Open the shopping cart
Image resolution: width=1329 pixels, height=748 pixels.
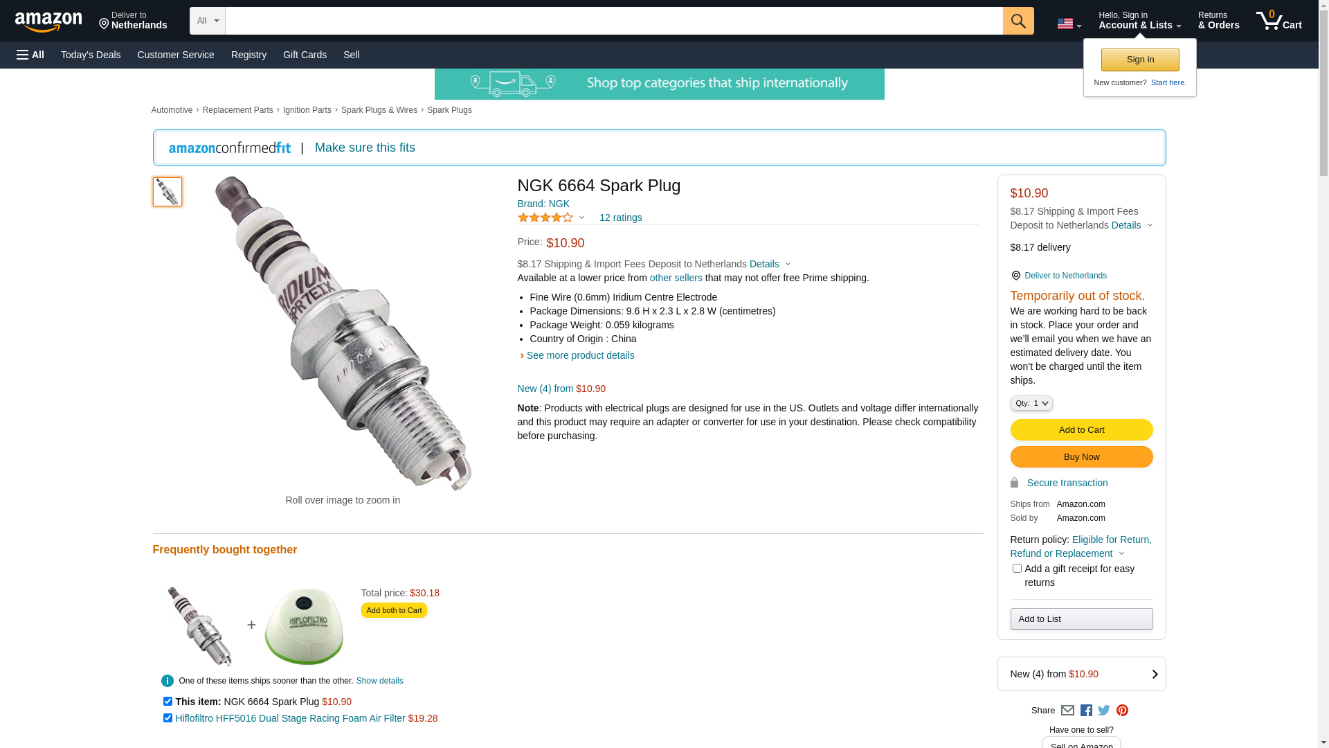(x=1278, y=21)
